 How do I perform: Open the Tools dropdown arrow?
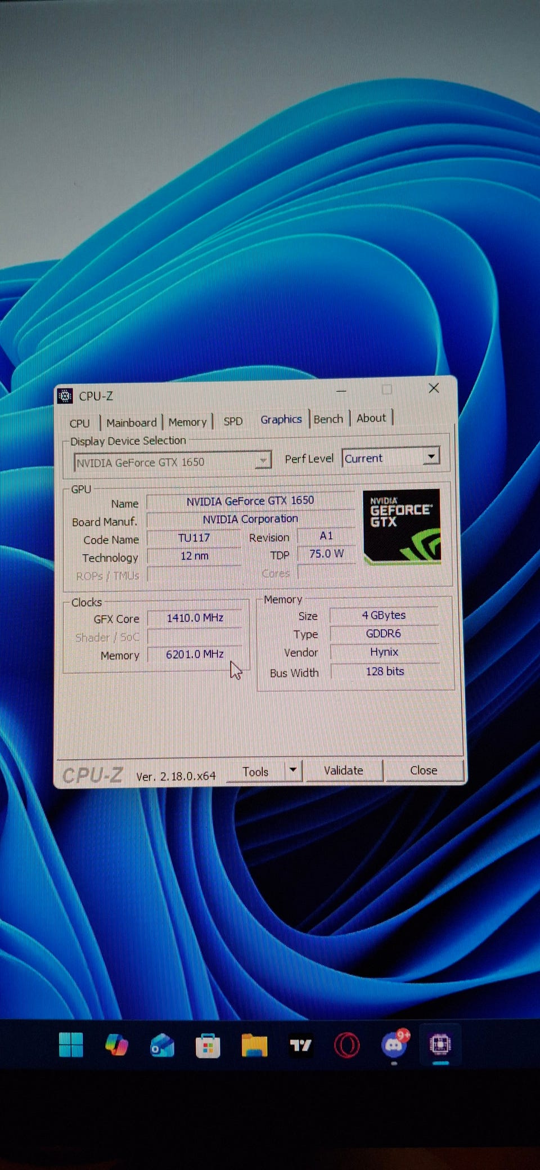(293, 770)
